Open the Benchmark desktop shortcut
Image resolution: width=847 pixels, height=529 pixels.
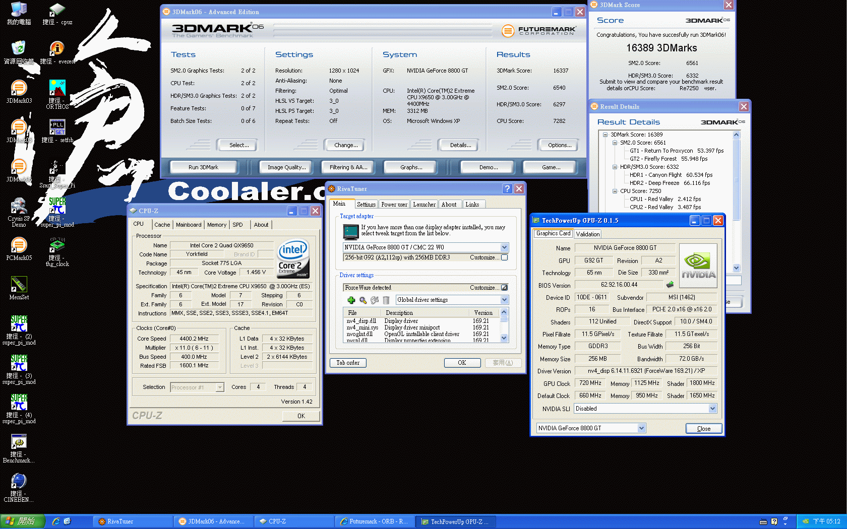point(19,448)
